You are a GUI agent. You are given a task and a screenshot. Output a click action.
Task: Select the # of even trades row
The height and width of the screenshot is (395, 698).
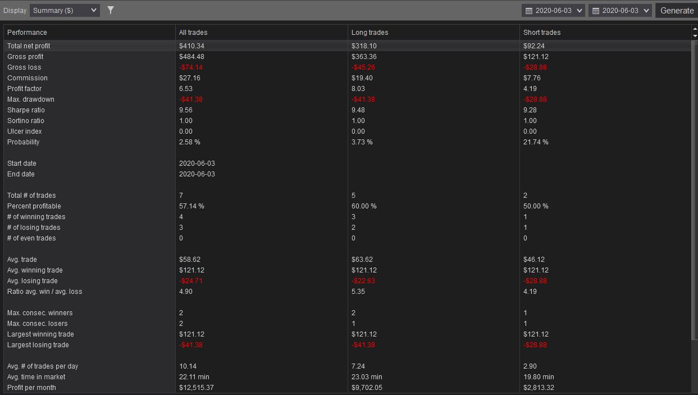point(348,238)
